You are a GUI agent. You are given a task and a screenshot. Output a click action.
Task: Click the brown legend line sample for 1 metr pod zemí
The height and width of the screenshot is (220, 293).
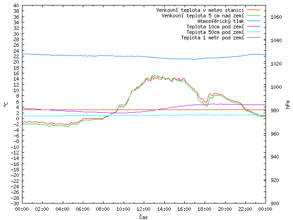point(254,38)
